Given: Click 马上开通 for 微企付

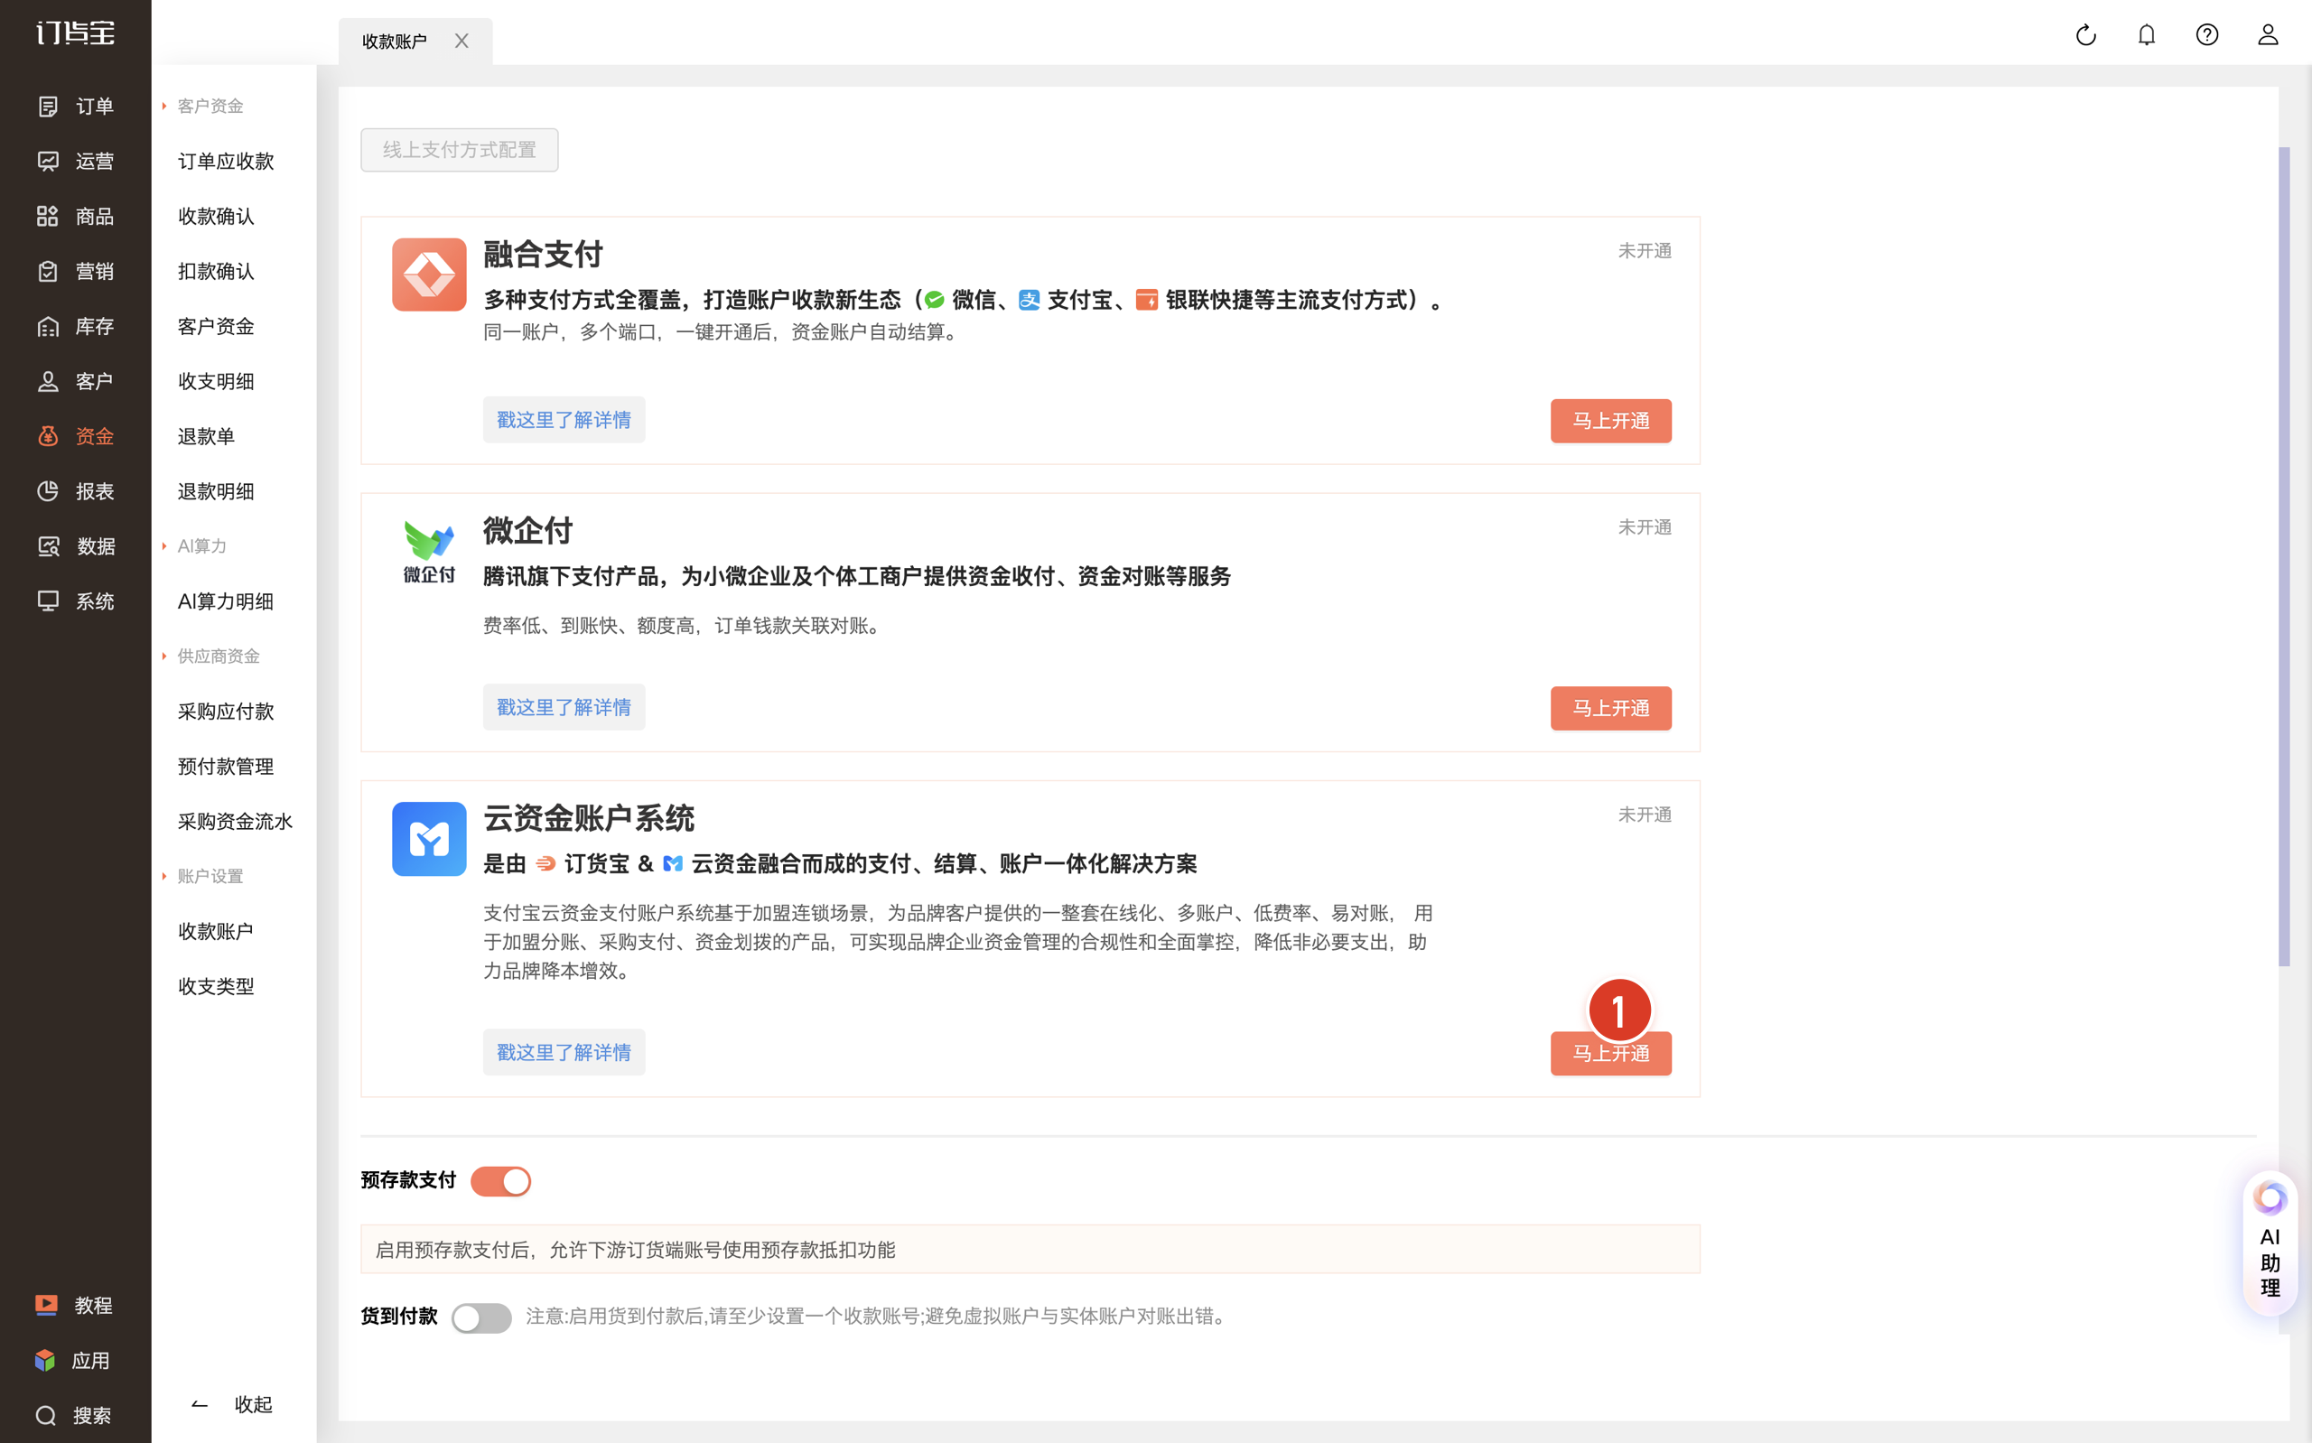Looking at the screenshot, I should (x=1610, y=708).
